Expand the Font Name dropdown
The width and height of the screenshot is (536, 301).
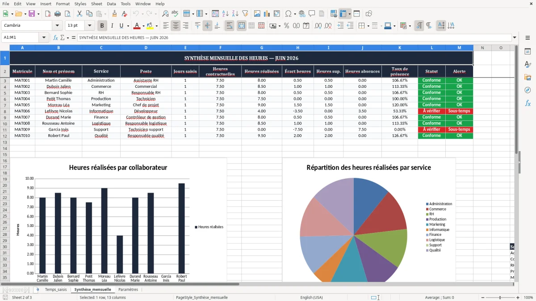pos(57,26)
